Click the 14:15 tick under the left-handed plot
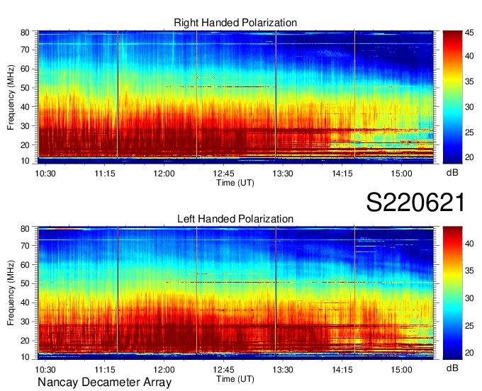This screenshot has height=391, width=482. coord(342,370)
